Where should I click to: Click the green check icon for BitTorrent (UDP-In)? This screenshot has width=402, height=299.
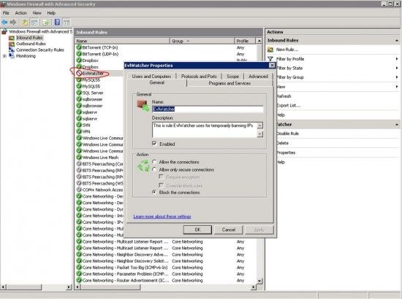click(x=79, y=54)
